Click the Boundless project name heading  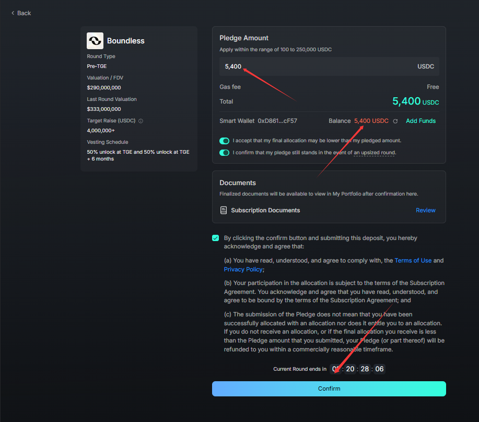tap(125, 41)
